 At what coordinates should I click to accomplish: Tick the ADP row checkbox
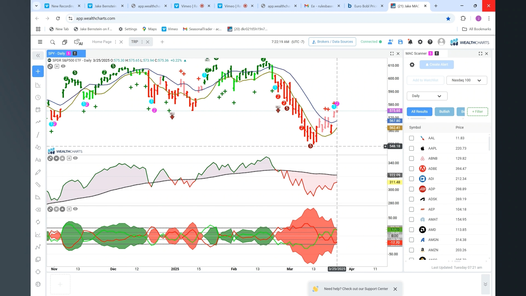click(x=411, y=189)
